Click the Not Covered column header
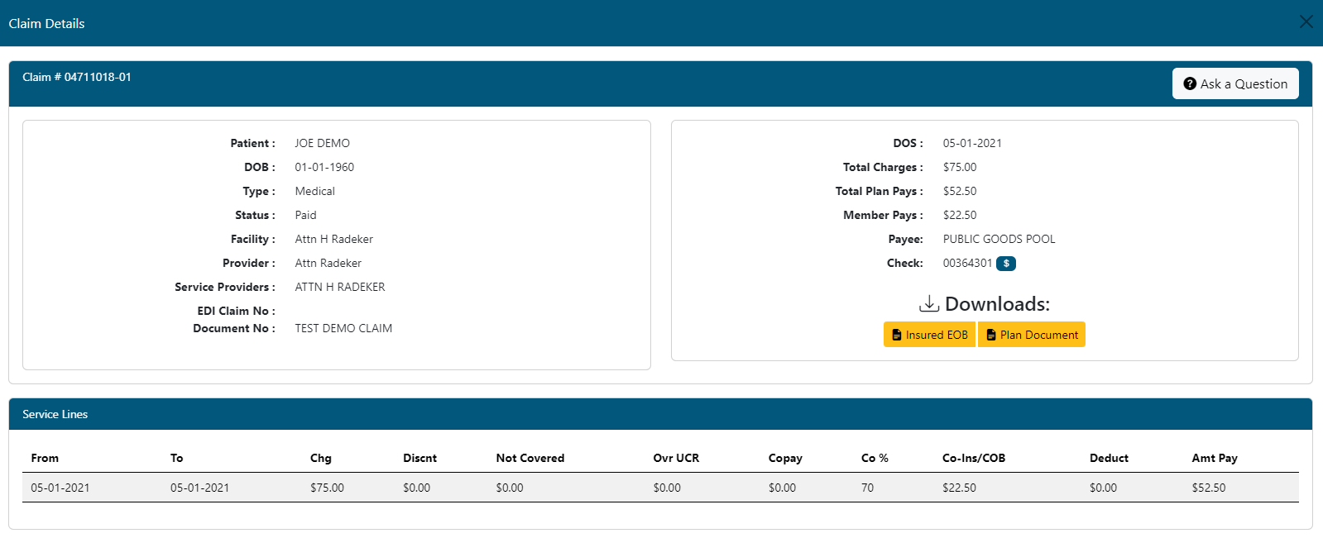 [530, 458]
